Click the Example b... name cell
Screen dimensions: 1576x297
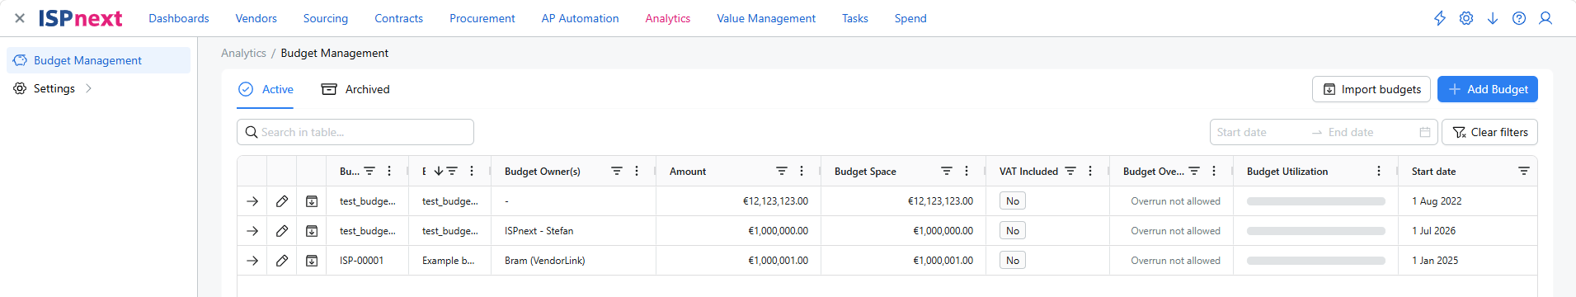(x=449, y=261)
